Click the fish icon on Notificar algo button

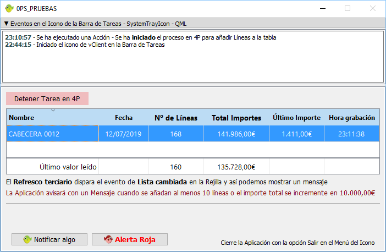click(x=26, y=240)
